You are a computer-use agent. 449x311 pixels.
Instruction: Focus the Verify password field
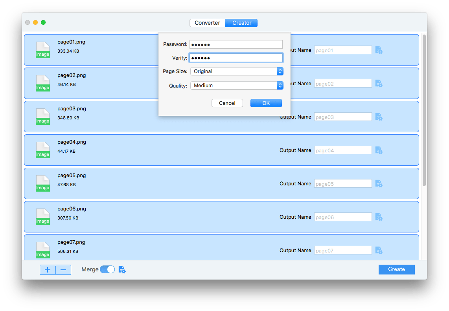click(x=236, y=58)
